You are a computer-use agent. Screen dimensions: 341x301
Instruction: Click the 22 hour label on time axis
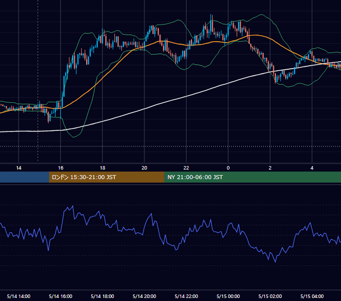pos(186,168)
